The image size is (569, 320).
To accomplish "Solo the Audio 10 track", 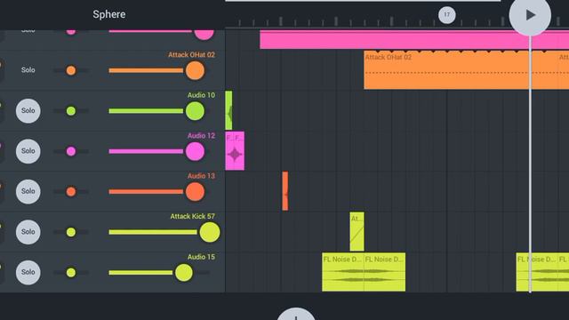I will tap(28, 110).
